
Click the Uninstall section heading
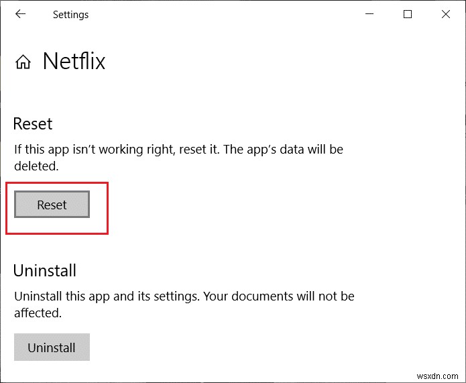click(x=45, y=271)
